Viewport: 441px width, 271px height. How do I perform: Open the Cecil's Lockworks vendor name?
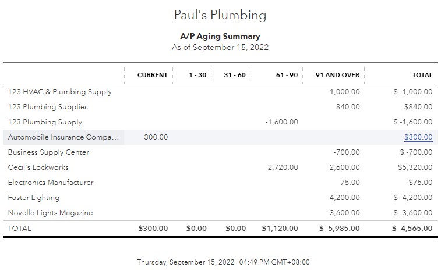click(38, 167)
